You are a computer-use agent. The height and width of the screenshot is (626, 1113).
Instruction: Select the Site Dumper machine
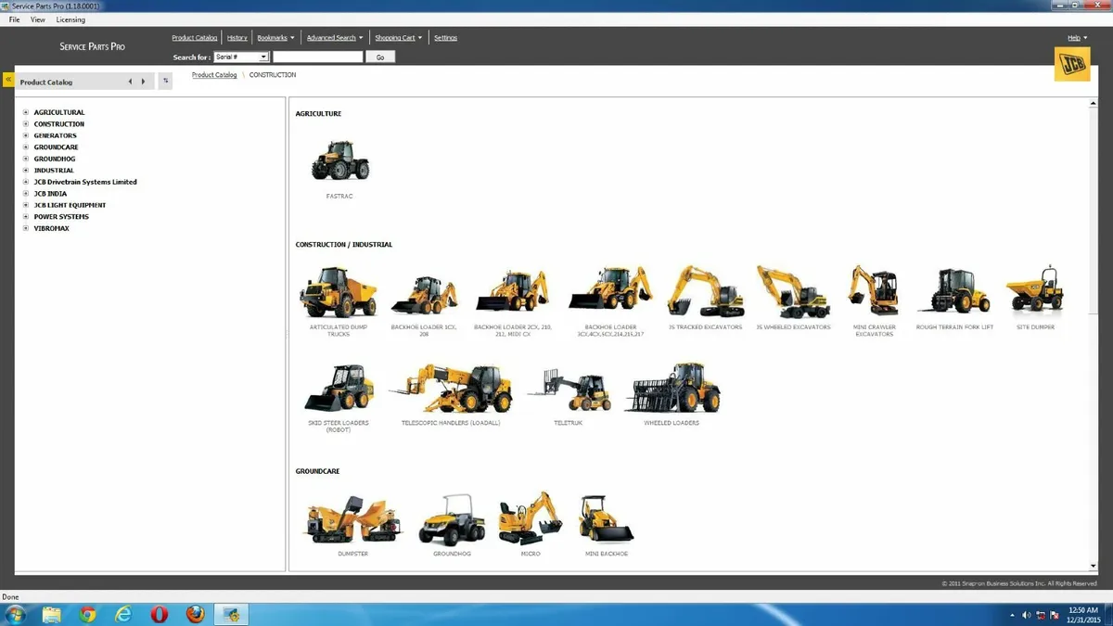[x=1035, y=289]
